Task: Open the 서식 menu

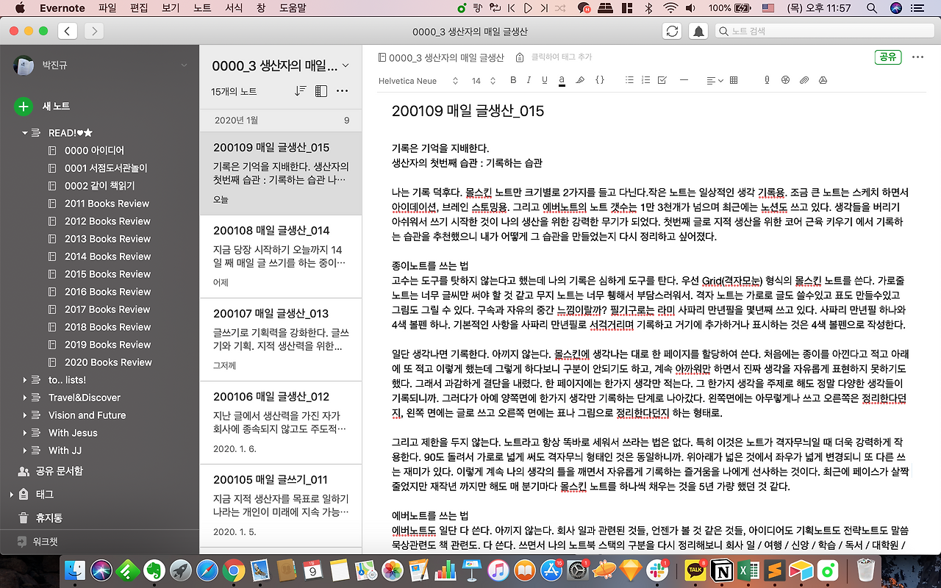Action: 233,8
